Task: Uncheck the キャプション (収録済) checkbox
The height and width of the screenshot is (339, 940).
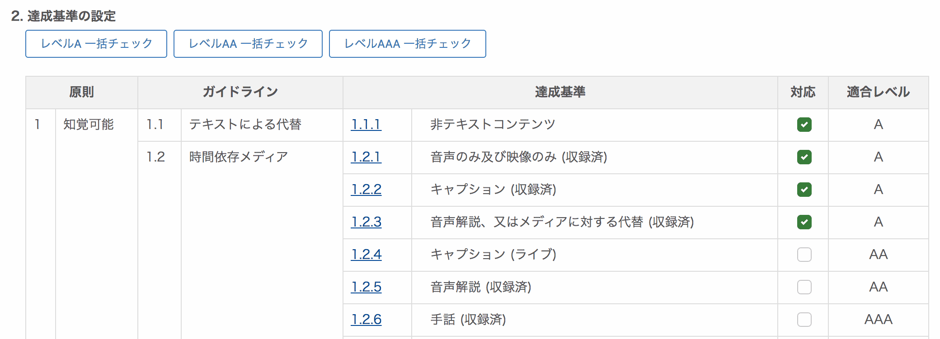Action: pos(804,190)
